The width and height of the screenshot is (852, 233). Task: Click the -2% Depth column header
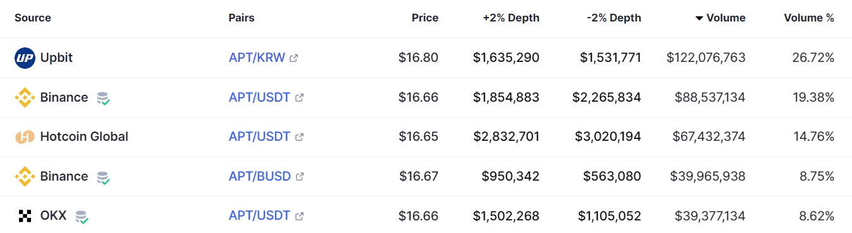[x=614, y=18]
